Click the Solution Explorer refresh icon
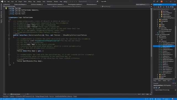The width and height of the screenshot is (177, 100). click(168, 7)
